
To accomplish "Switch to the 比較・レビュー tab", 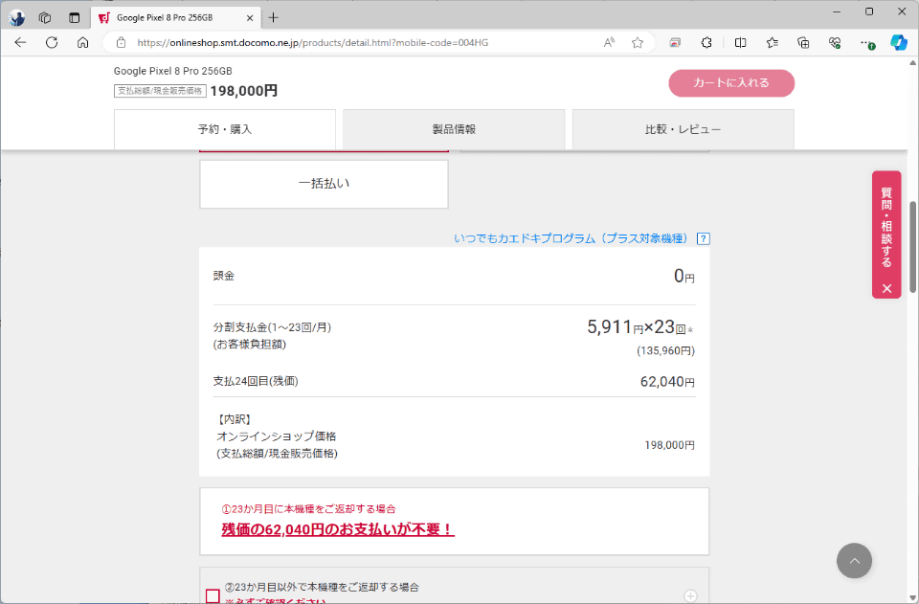I will pos(682,130).
